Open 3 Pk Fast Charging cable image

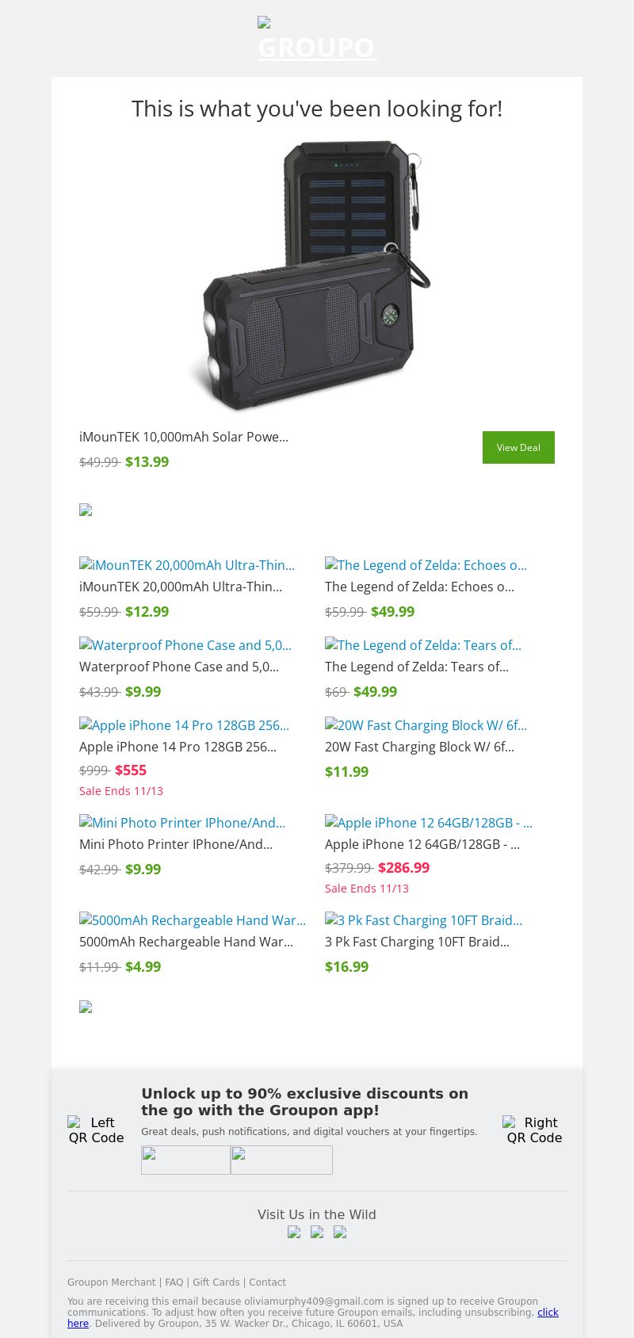[423, 920]
